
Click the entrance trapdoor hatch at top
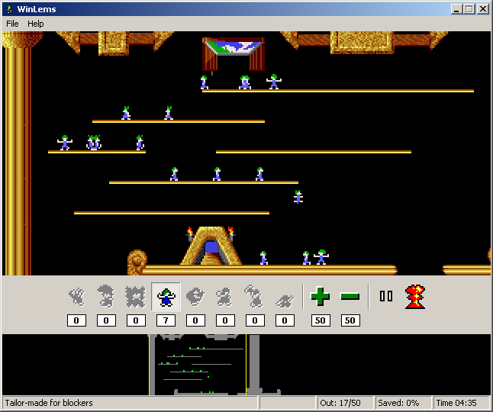coord(234,53)
